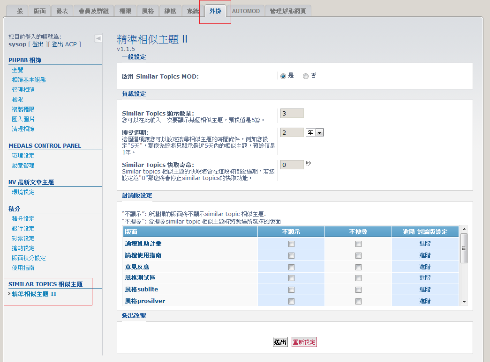Open 精準相似主題 II in sidebar
490x362 pixels.
click(34, 294)
